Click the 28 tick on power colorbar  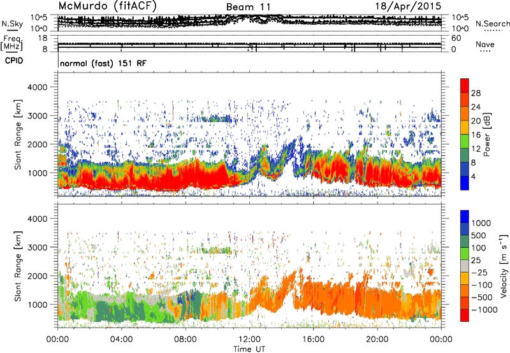[x=476, y=93]
